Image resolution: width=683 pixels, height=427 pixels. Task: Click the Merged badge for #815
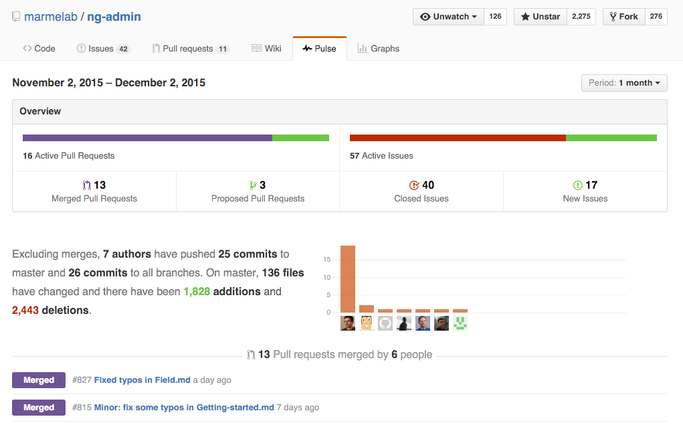pos(39,408)
